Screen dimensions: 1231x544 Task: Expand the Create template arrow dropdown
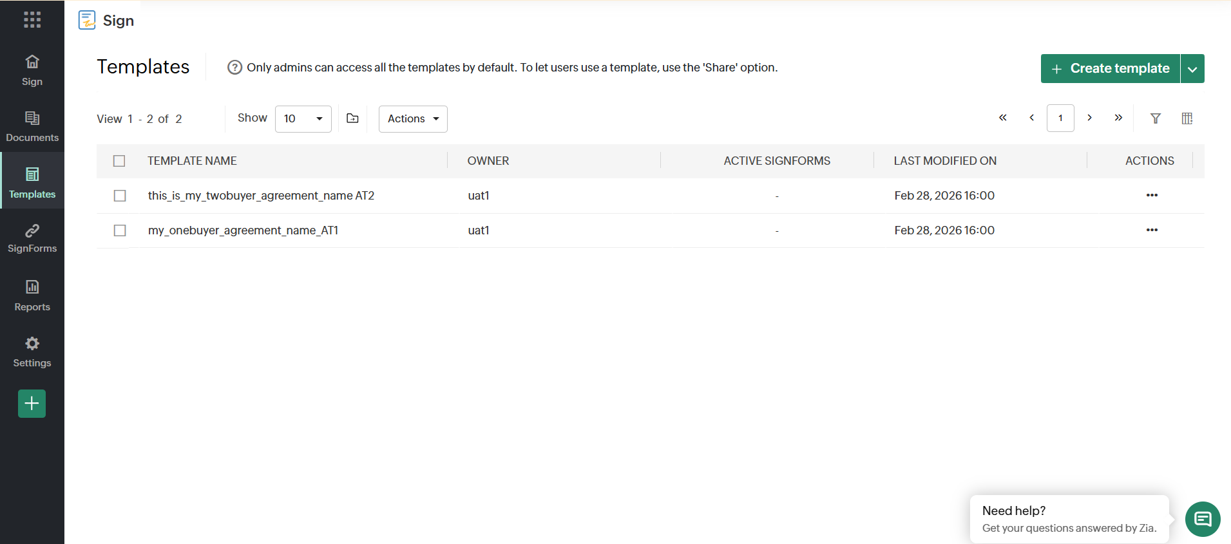[1192, 69]
